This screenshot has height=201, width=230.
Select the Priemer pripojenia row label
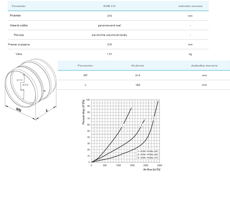click(19, 45)
